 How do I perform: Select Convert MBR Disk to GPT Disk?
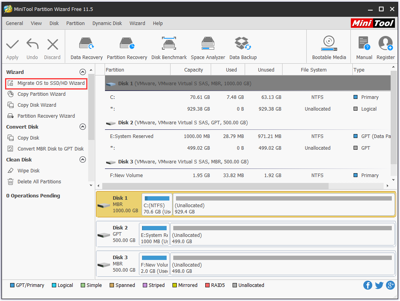50,149
